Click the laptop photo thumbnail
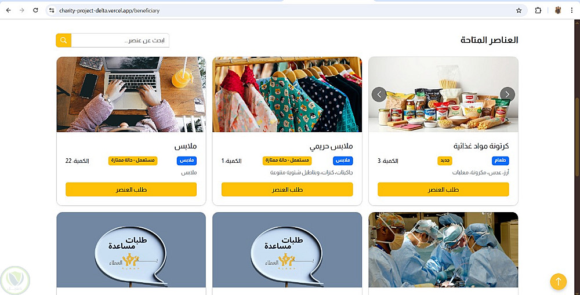 pos(131,94)
